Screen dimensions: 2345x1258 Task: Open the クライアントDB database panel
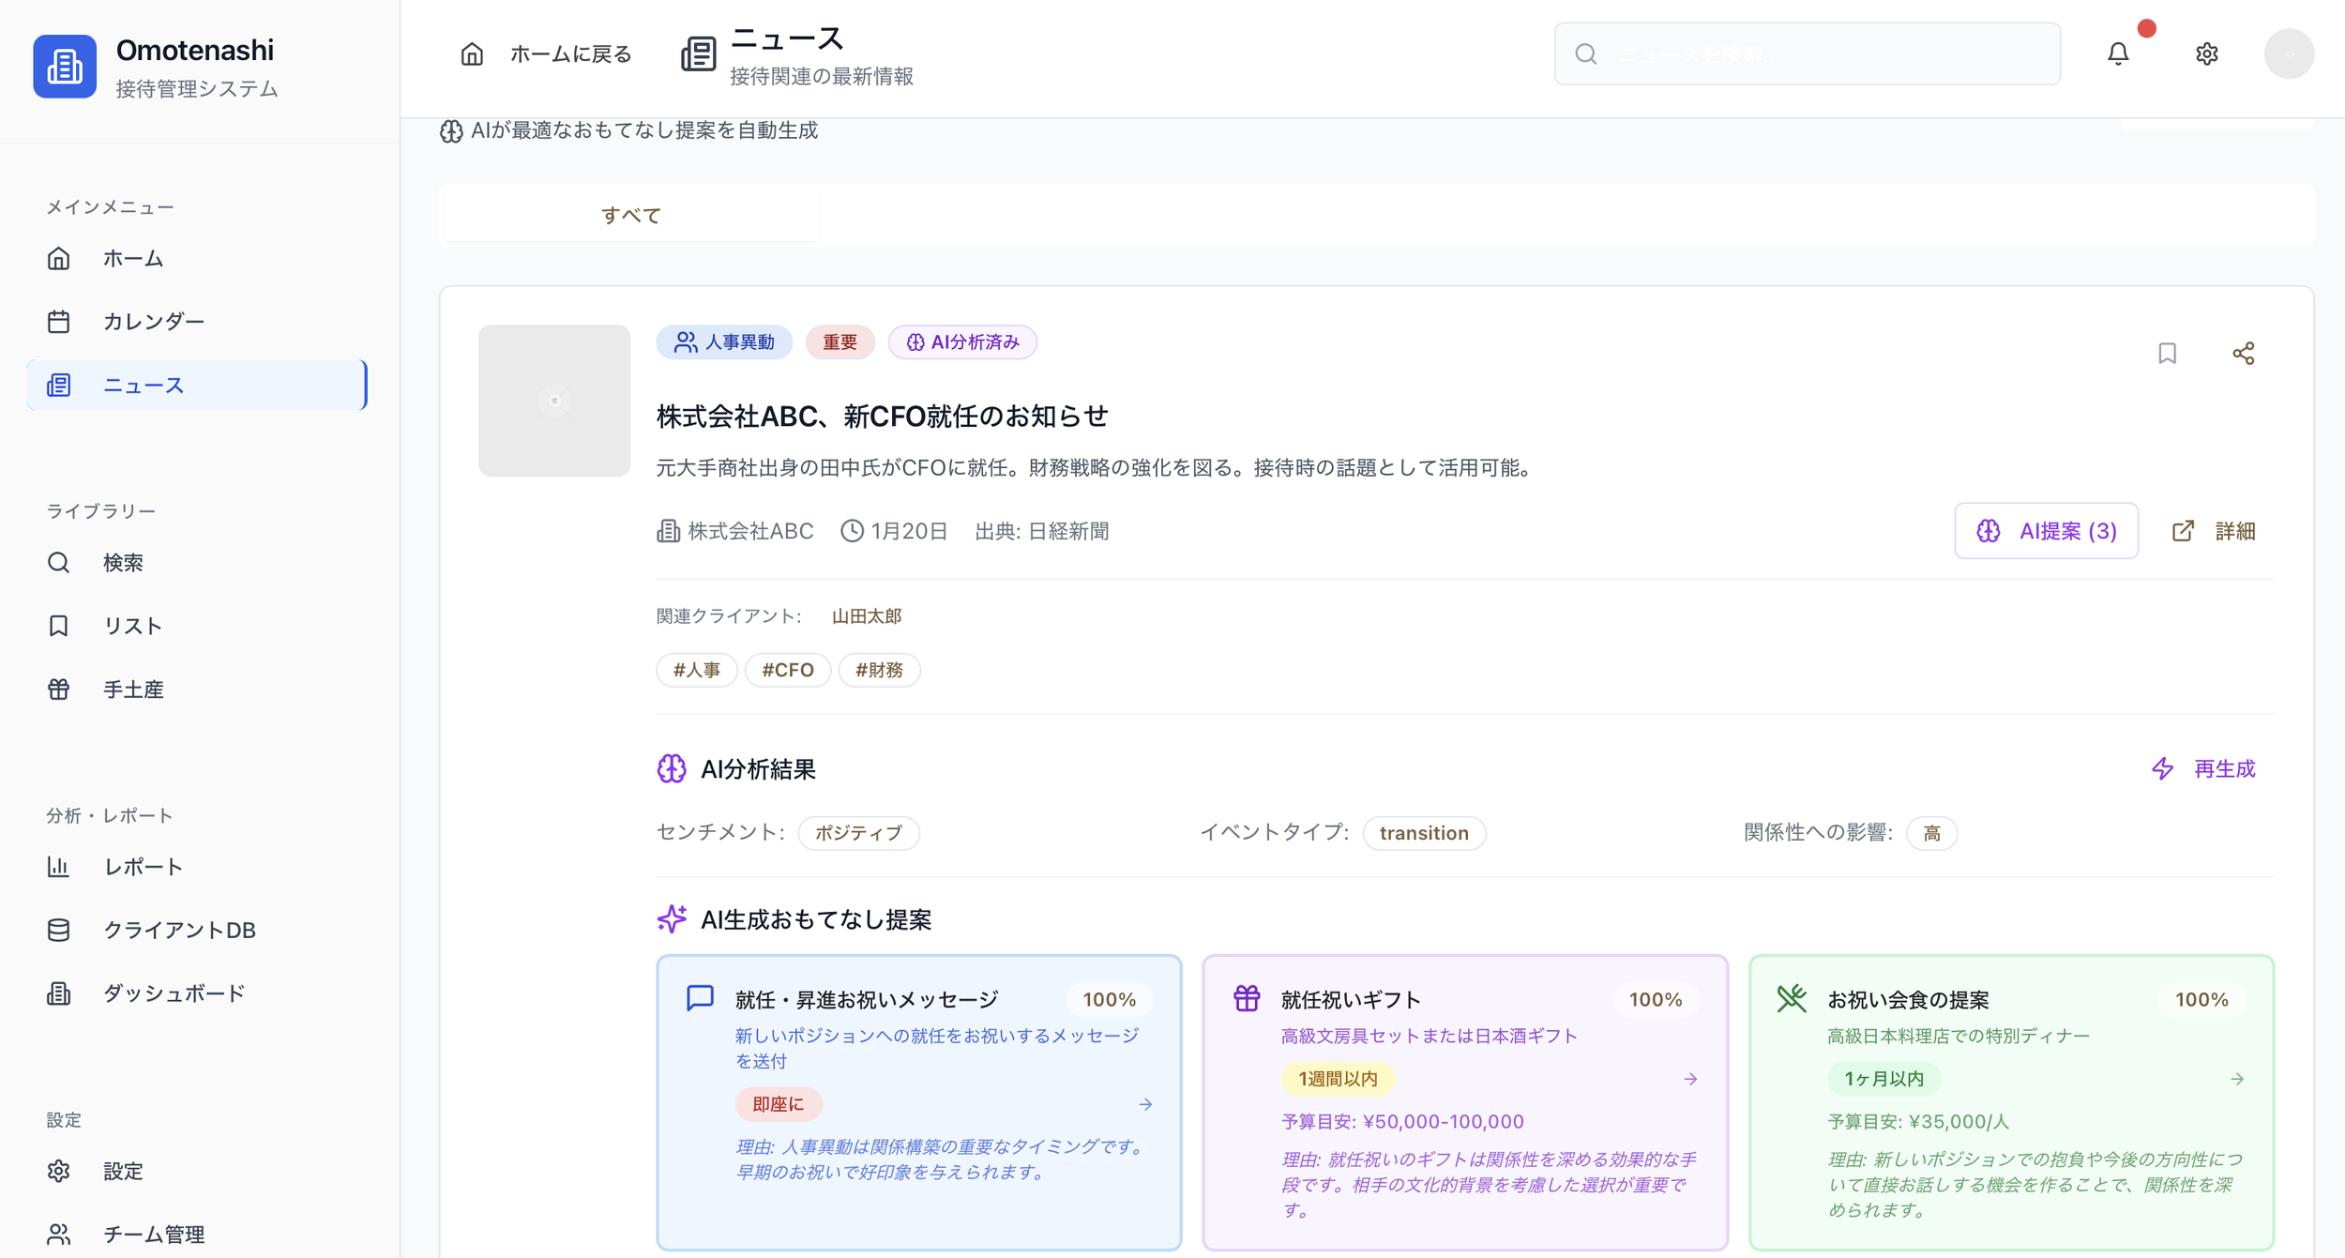click(178, 930)
